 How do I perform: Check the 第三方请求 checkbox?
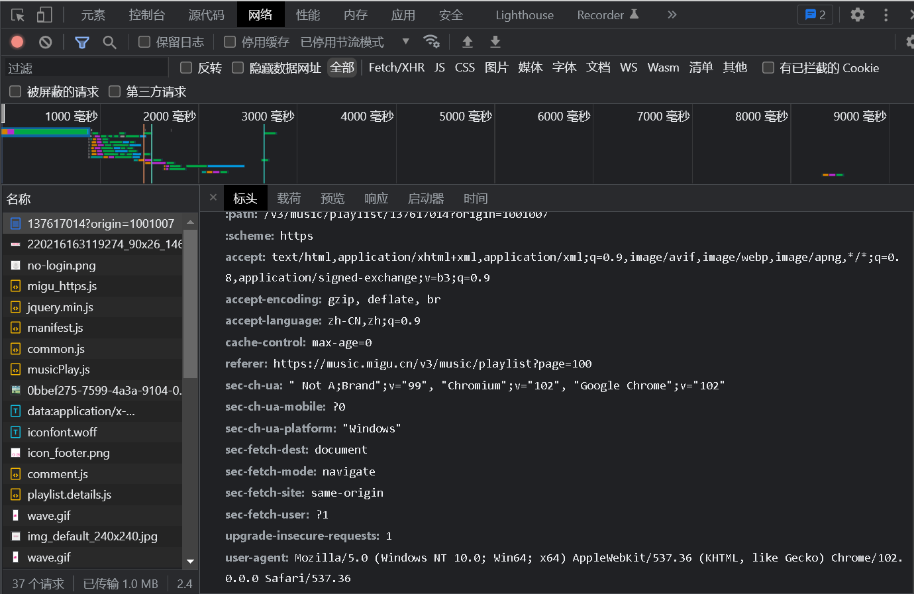tap(115, 91)
